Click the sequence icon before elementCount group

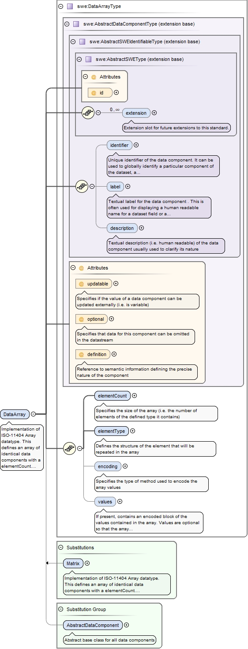coord(69,448)
